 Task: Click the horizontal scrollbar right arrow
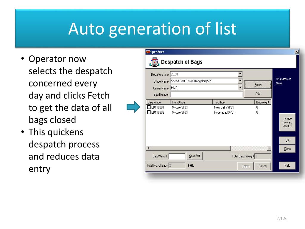(x=269, y=148)
